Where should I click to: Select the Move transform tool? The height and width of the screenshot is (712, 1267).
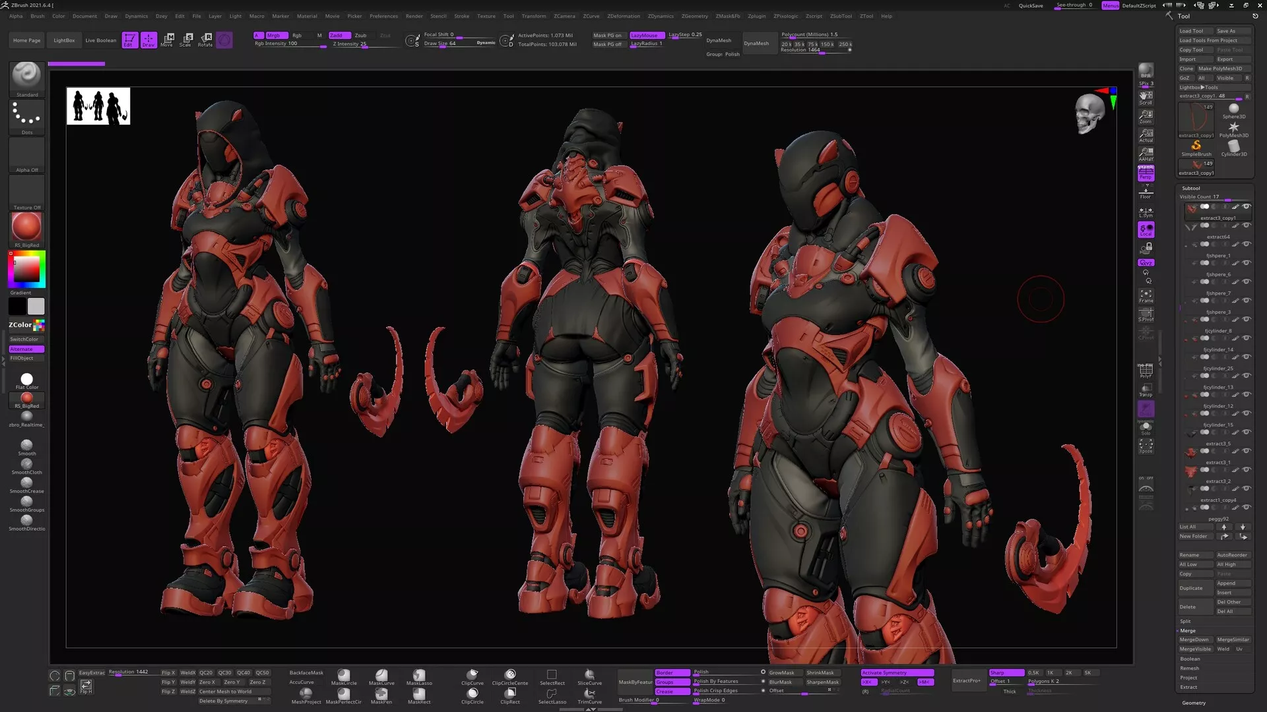tap(168, 40)
